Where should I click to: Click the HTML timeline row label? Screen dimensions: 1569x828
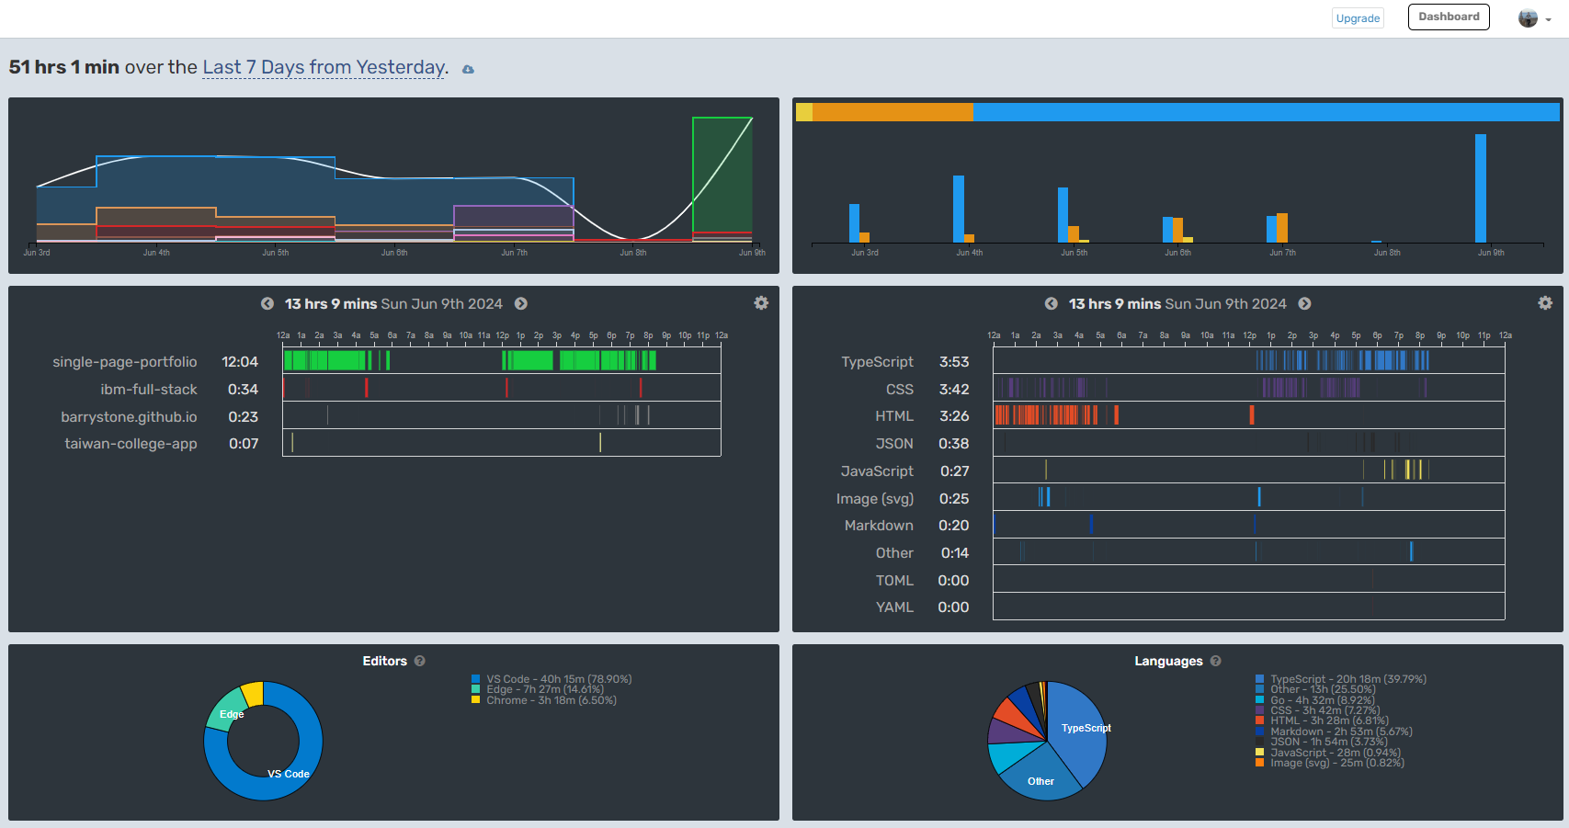[x=894, y=416]
